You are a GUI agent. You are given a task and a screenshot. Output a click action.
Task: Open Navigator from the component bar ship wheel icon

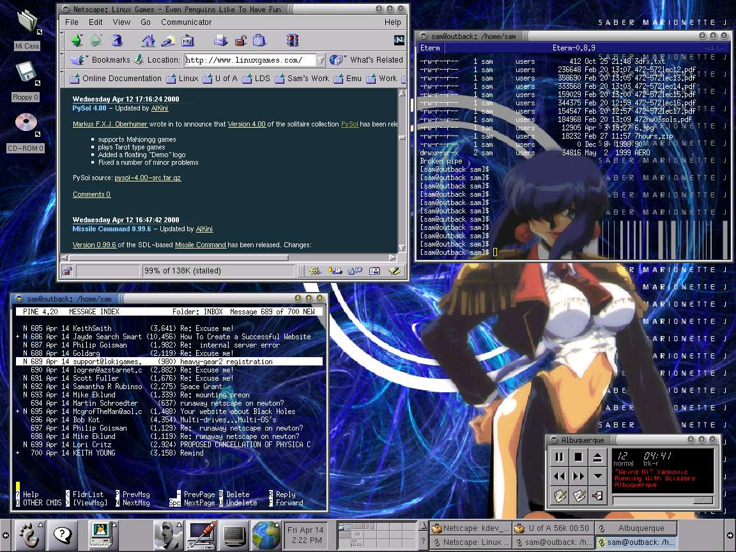click(x=314, y=271)
